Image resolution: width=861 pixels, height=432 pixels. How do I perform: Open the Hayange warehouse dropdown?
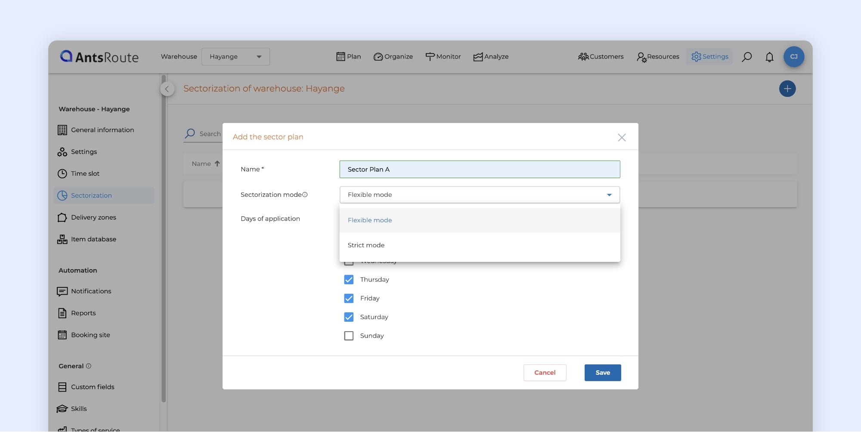[x=235, y=57]
